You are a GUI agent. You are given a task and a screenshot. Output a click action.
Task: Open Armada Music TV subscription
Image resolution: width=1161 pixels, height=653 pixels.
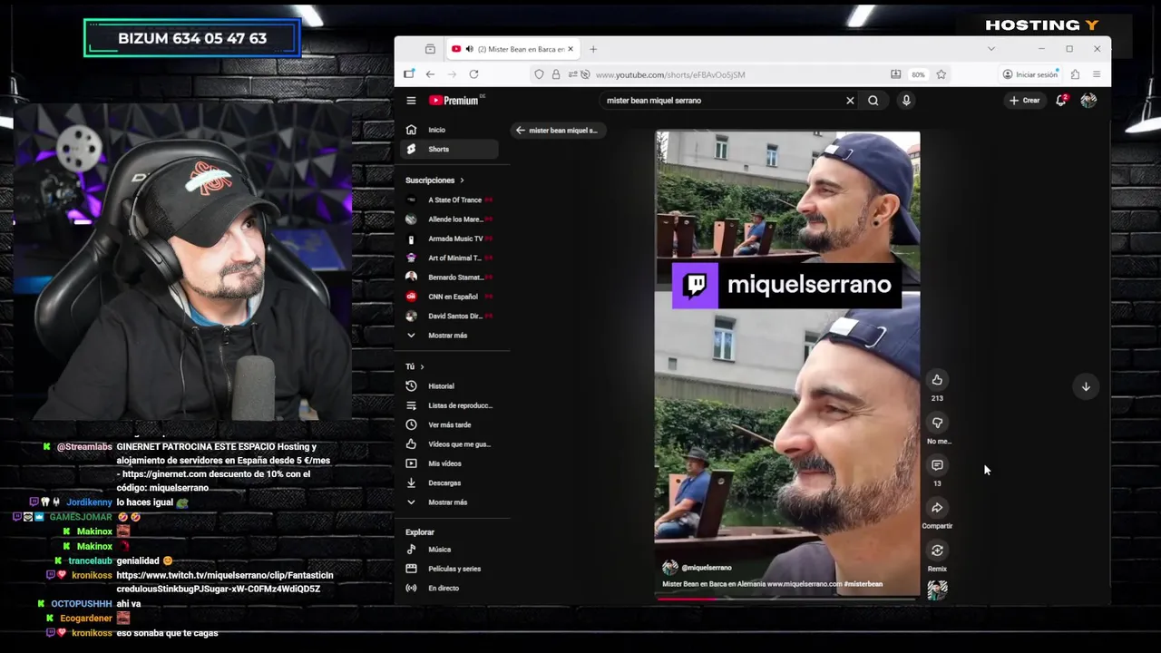(449, 239)
